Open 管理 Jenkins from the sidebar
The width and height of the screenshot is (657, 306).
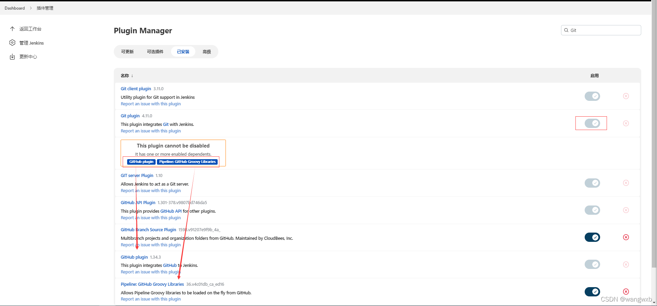point(32,43)
